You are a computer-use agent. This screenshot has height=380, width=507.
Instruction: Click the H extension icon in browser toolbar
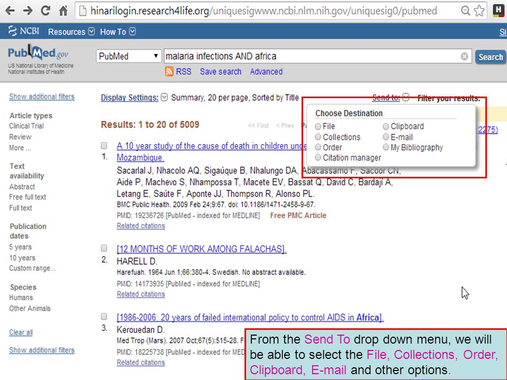pyautogui.click(x=499, y=11)
